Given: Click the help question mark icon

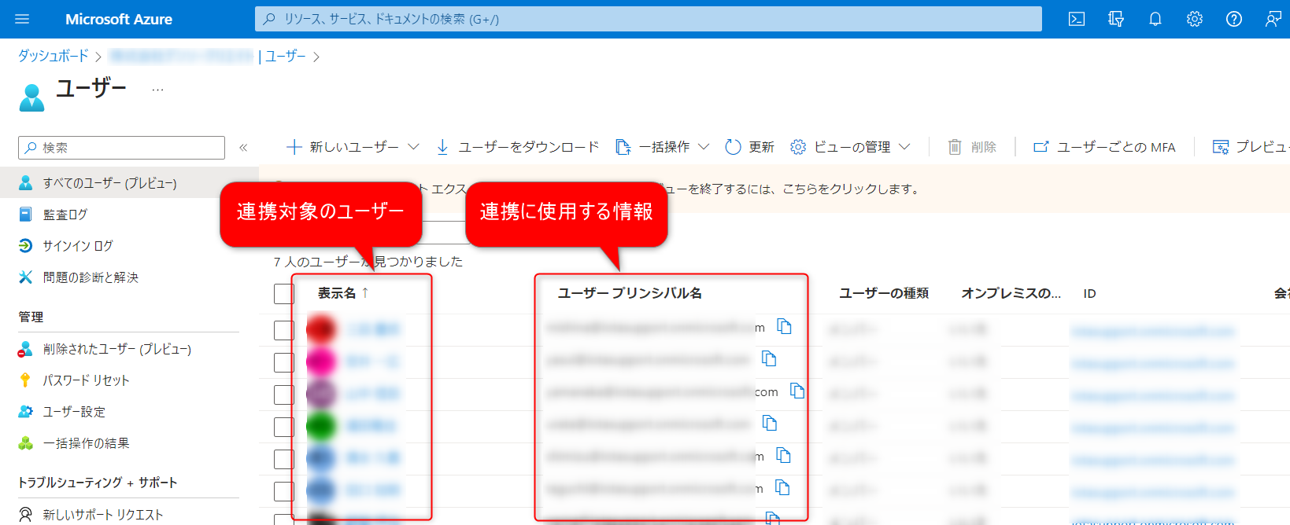Looking at the screenshot, I should [x=1233, y=19].
